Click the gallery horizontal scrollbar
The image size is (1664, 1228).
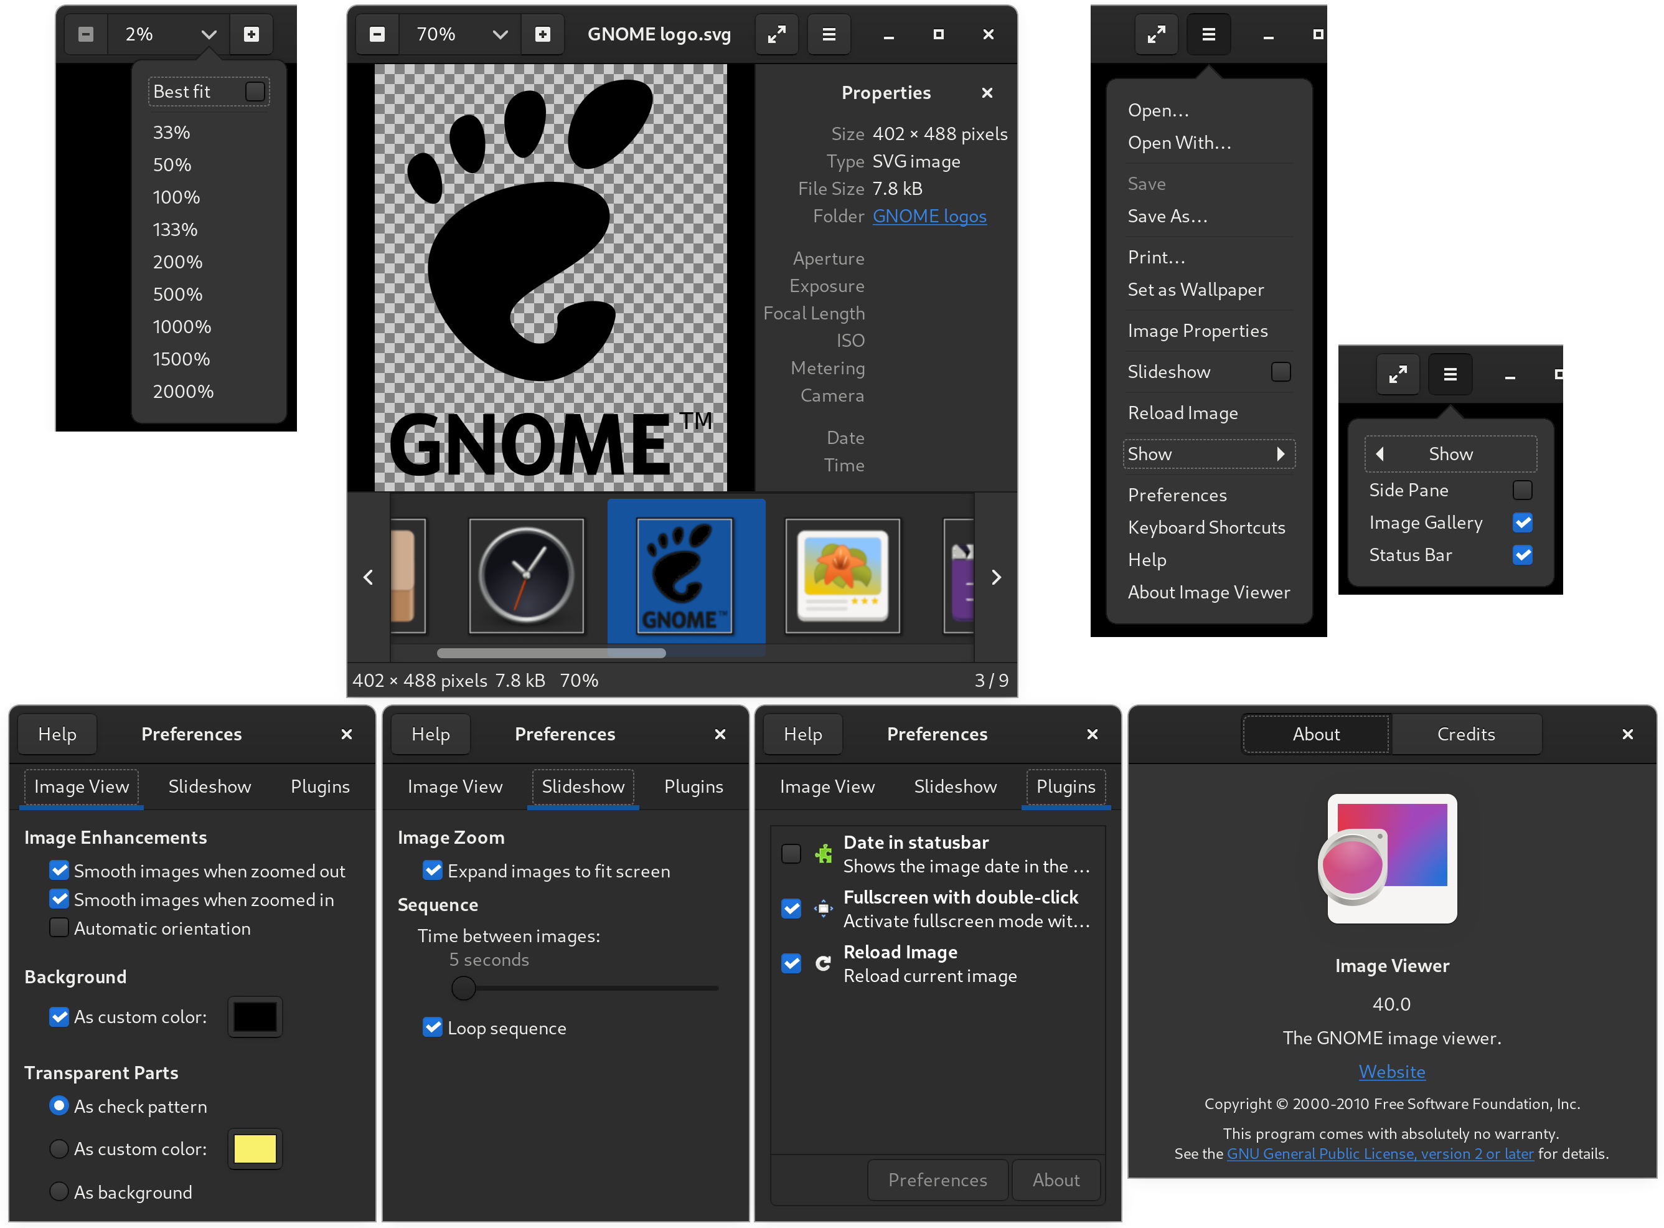click(552, 653)
